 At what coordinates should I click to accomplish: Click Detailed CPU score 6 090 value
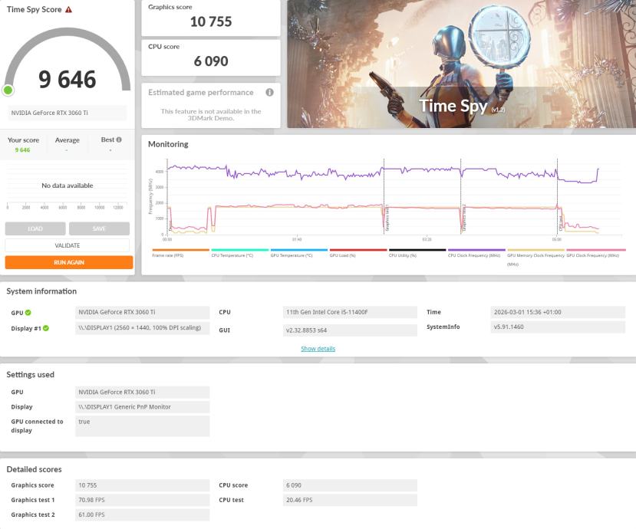(x=350, y=485)
